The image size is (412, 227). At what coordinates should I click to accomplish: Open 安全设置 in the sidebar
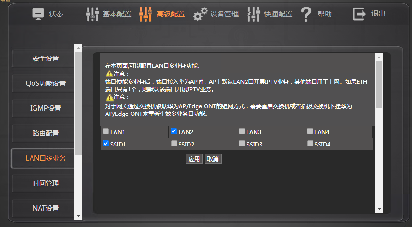pos(44,58)
